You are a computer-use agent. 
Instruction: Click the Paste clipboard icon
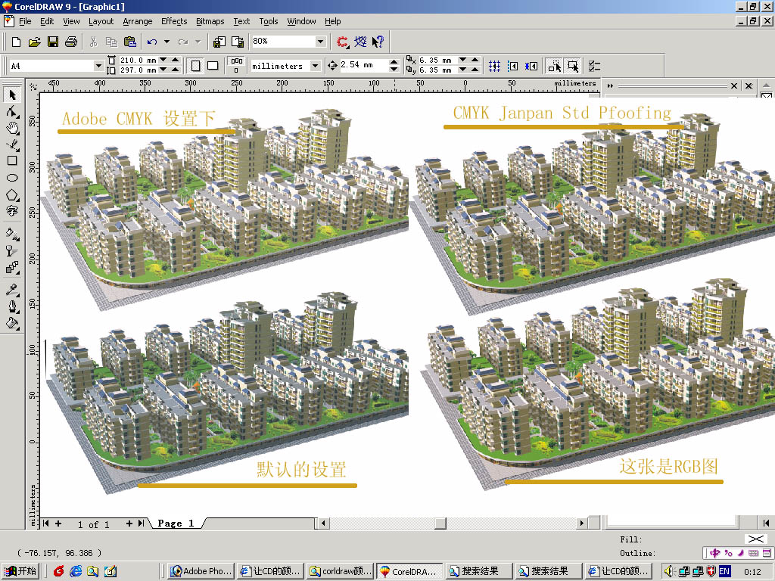tap(130, 42)
